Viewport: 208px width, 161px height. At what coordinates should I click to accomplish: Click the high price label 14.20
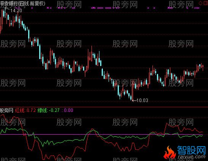coord(16,11)
